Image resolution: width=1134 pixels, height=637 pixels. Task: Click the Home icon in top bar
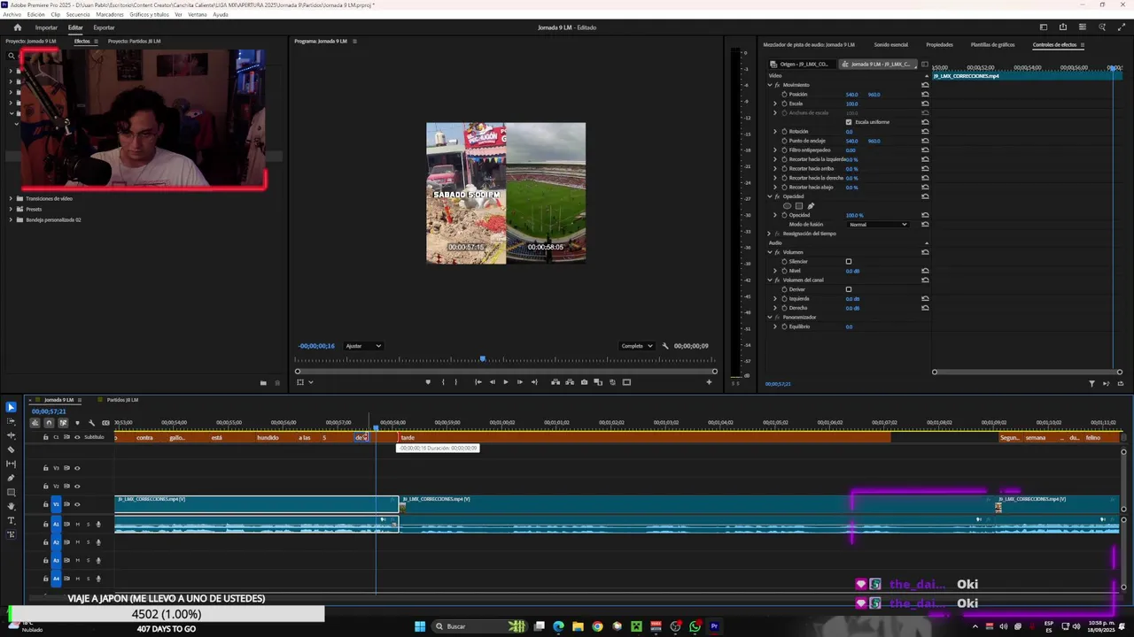[x=17, y=27]
